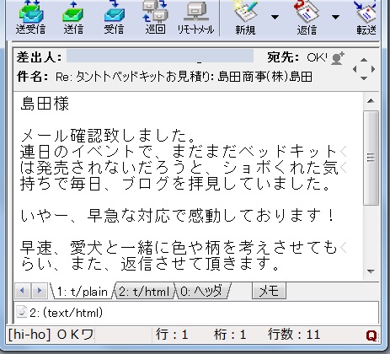390x354 pixels.
Task: Click the red Q status bar icon
Action: click(x=371, y=335)
